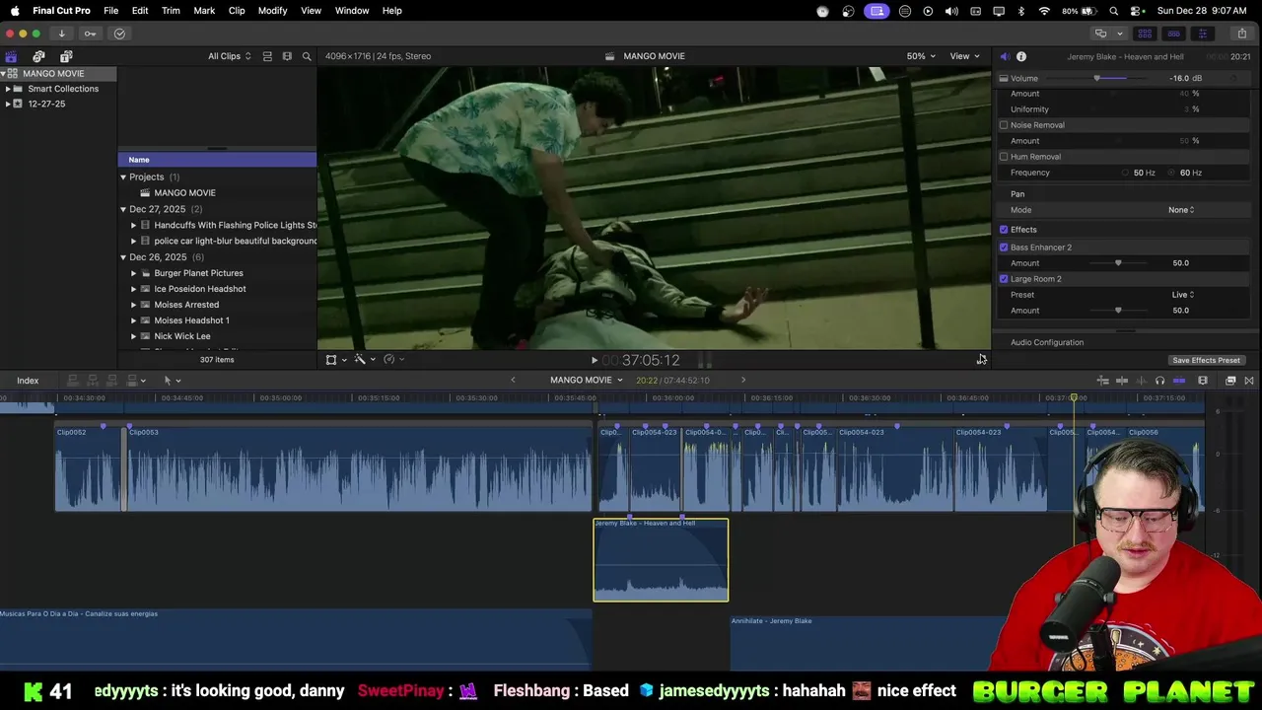Toggle the Timeline panel visibility button

click(x=1173, y=34)
